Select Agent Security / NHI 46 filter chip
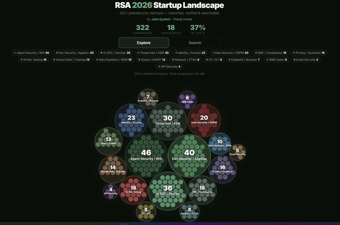 click(x=32, y=53)
